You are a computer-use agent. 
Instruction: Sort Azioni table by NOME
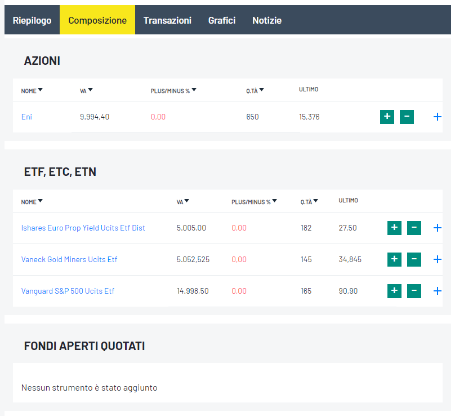coord(32,91)
